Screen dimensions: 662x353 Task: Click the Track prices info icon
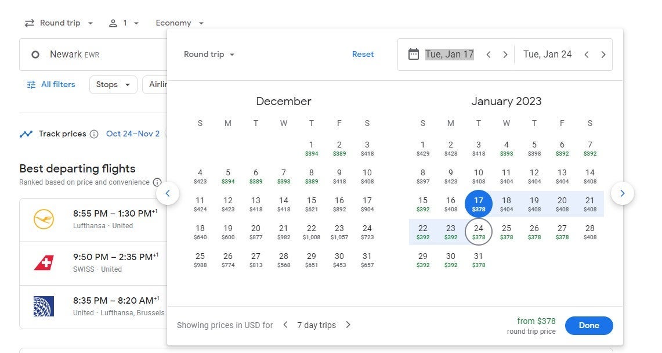(x=94, y=134)
